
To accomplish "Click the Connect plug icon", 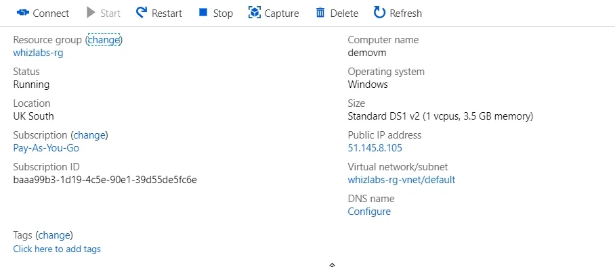I will pos(23,13).
